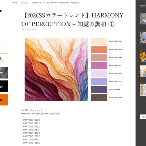This screenshot has height=146, width=146.
Task: Open the HOME breadcrumb link
Action: (x=15, y=3)
